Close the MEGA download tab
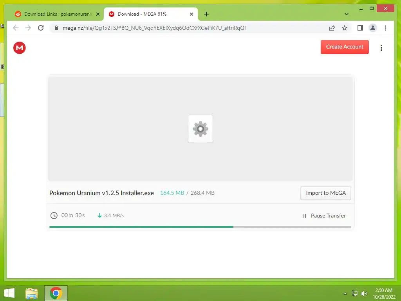The width and height of the screenshot is (401, 301). tap(191, 14)
